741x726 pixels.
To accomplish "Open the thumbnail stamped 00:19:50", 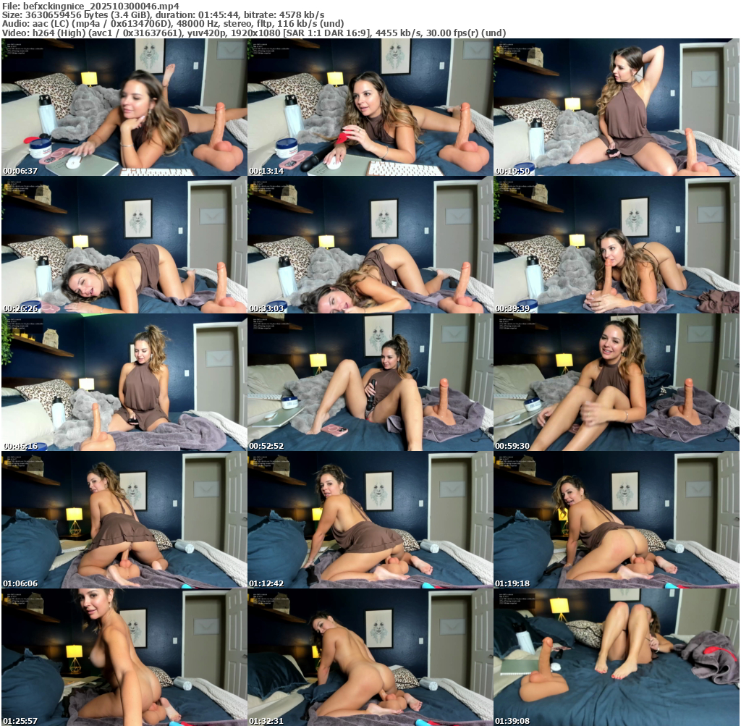I will click(617, 107).
